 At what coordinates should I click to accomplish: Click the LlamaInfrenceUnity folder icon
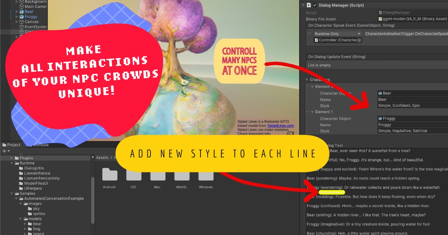coord(21,178)
